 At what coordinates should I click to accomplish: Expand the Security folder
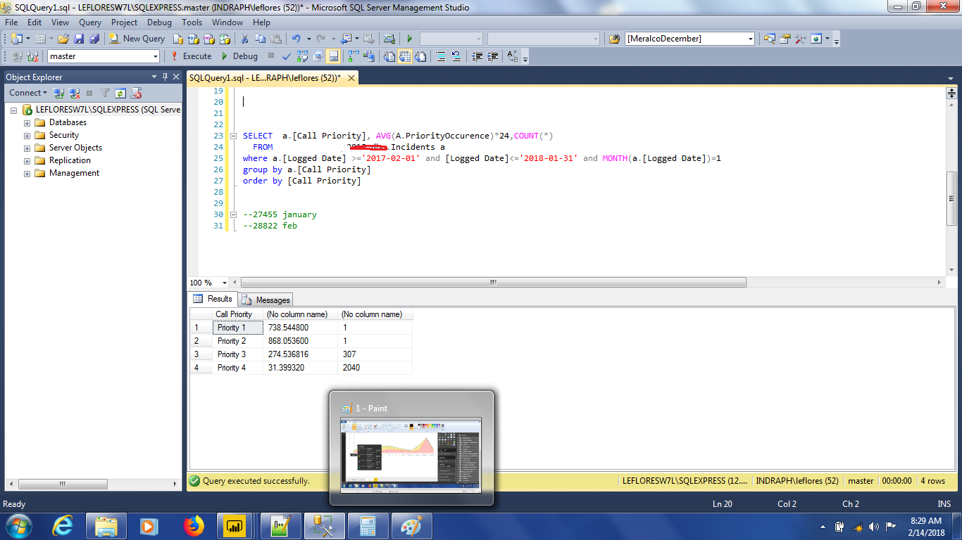coord(27,135)
